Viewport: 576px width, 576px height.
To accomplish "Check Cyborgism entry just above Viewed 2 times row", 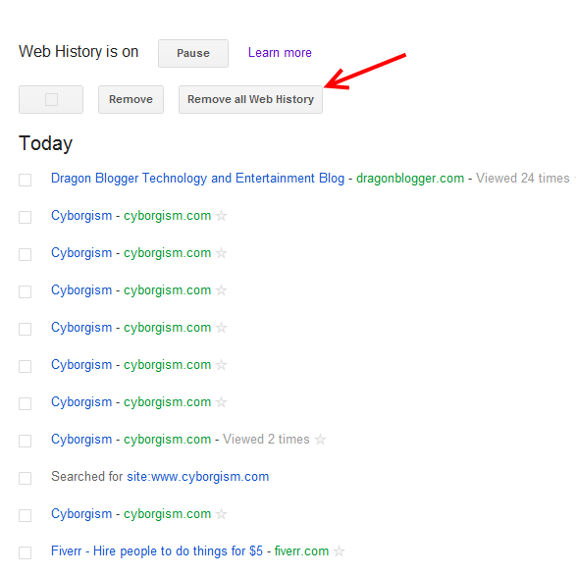I will click(25, 403).
